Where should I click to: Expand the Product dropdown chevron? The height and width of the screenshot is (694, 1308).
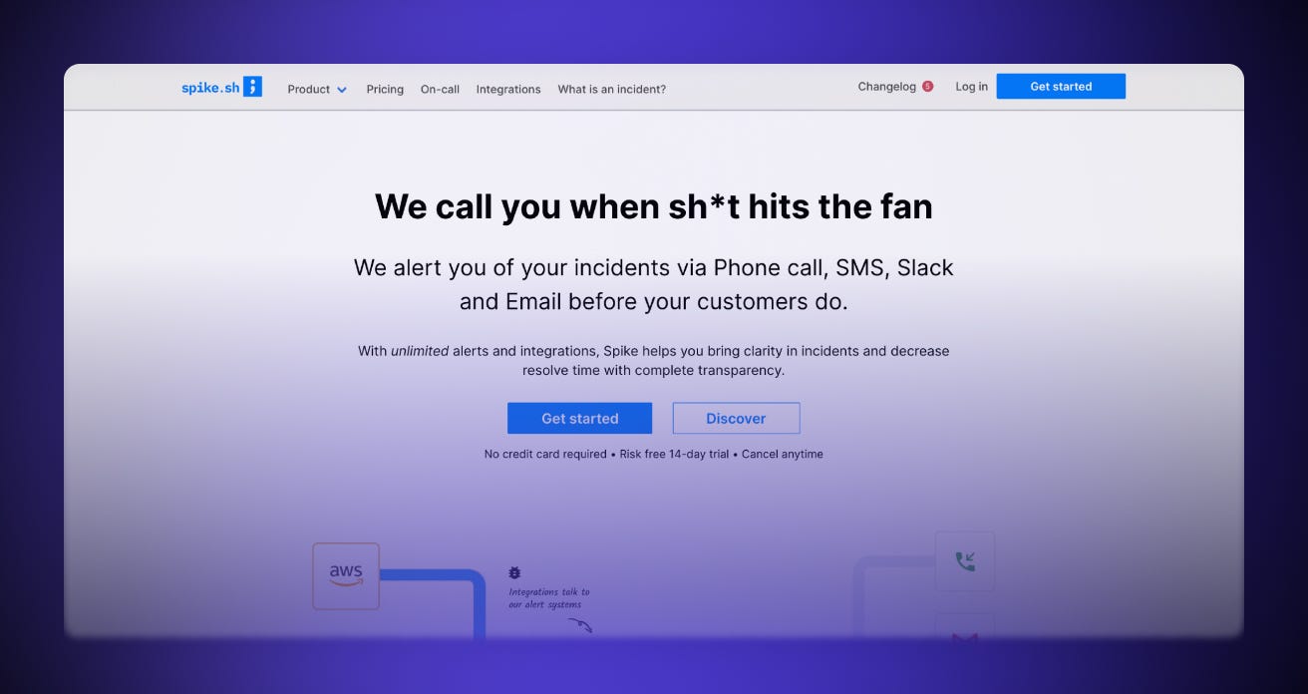coord(342,90)
